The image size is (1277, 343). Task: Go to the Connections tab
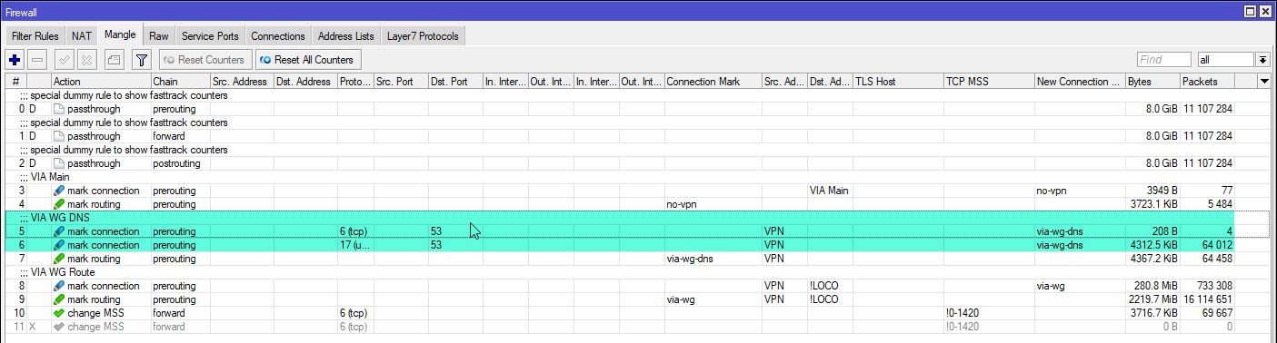pyautogui.click(x=278, y=36)
